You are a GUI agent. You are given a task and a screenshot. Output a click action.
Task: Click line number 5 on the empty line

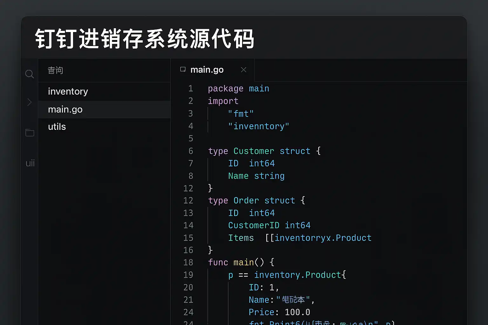point(191,138)
